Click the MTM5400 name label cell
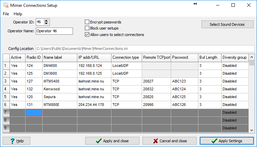Viewport: 257px width, 147px height. click(60, 81)
